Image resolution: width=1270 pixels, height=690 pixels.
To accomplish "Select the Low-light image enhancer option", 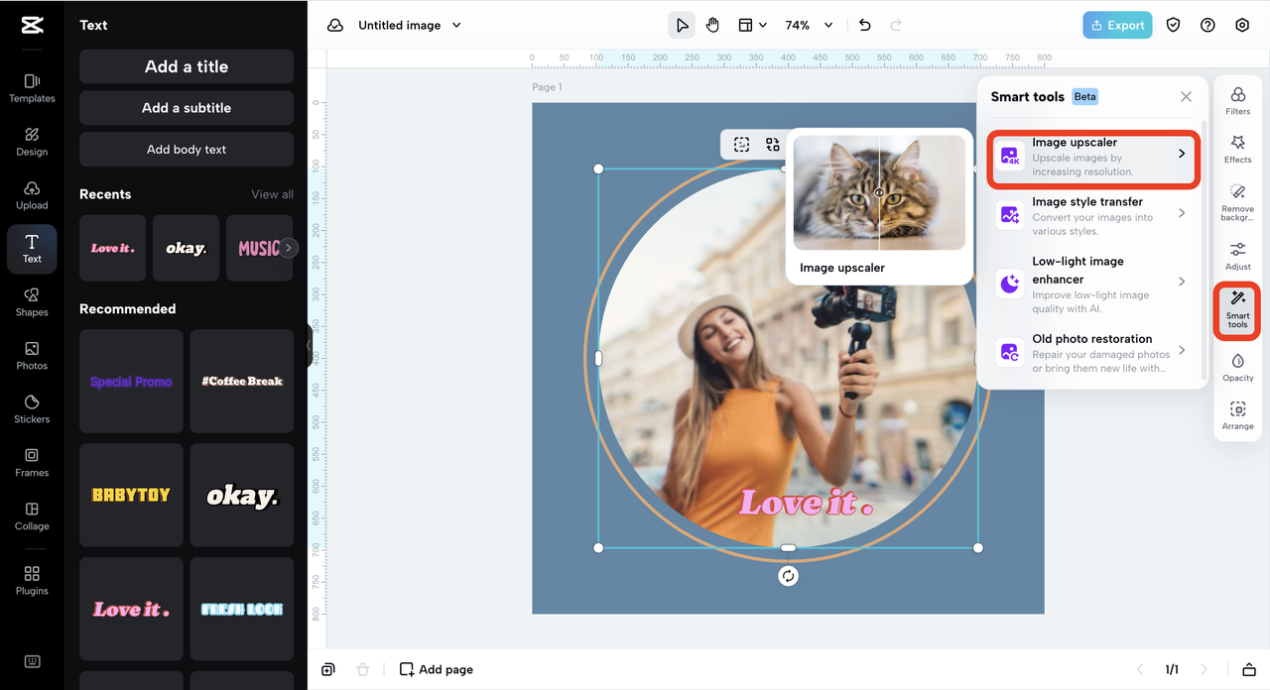I will [1093, 284].
